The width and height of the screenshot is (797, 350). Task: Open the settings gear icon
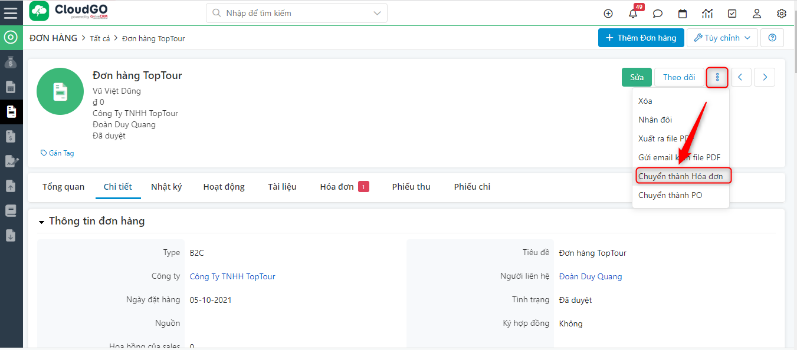click(782, 14)
